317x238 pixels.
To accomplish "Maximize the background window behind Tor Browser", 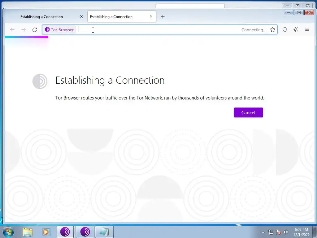I will tap(297, 6).
